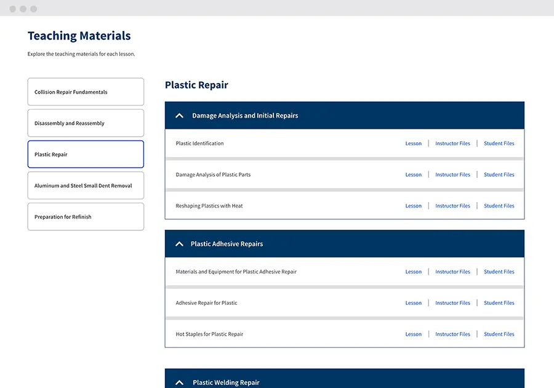Open Lesson for Materials and Equipment row

tap(413, 272)
